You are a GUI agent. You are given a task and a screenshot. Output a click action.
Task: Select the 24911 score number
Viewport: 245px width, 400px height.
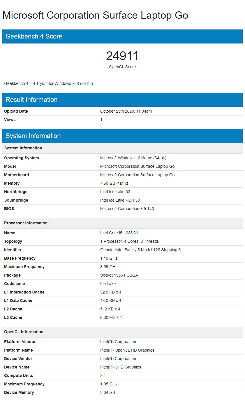(x=122, y=56)
